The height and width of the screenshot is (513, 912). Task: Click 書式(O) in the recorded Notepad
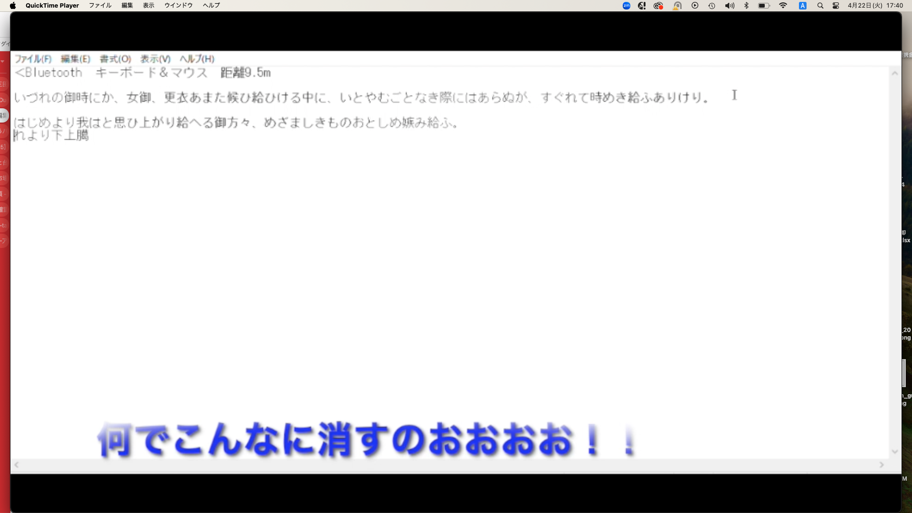pyautogui.click(x=115, y=59)
